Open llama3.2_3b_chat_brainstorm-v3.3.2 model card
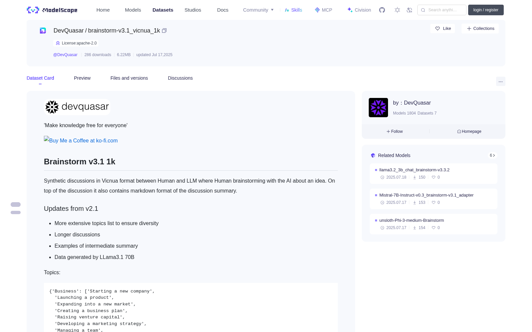This screenshot has height=332, width=532. point(434,174)
